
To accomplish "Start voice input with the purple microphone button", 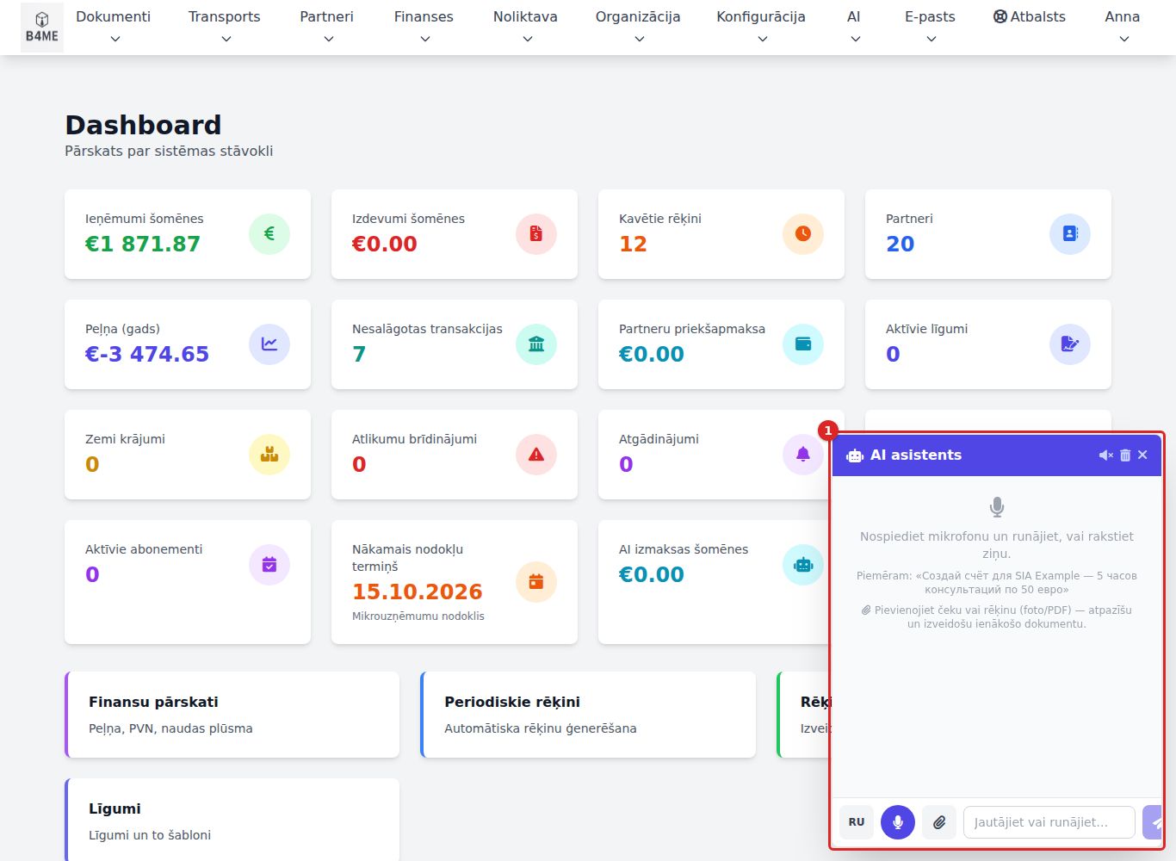I will point(898,822).
